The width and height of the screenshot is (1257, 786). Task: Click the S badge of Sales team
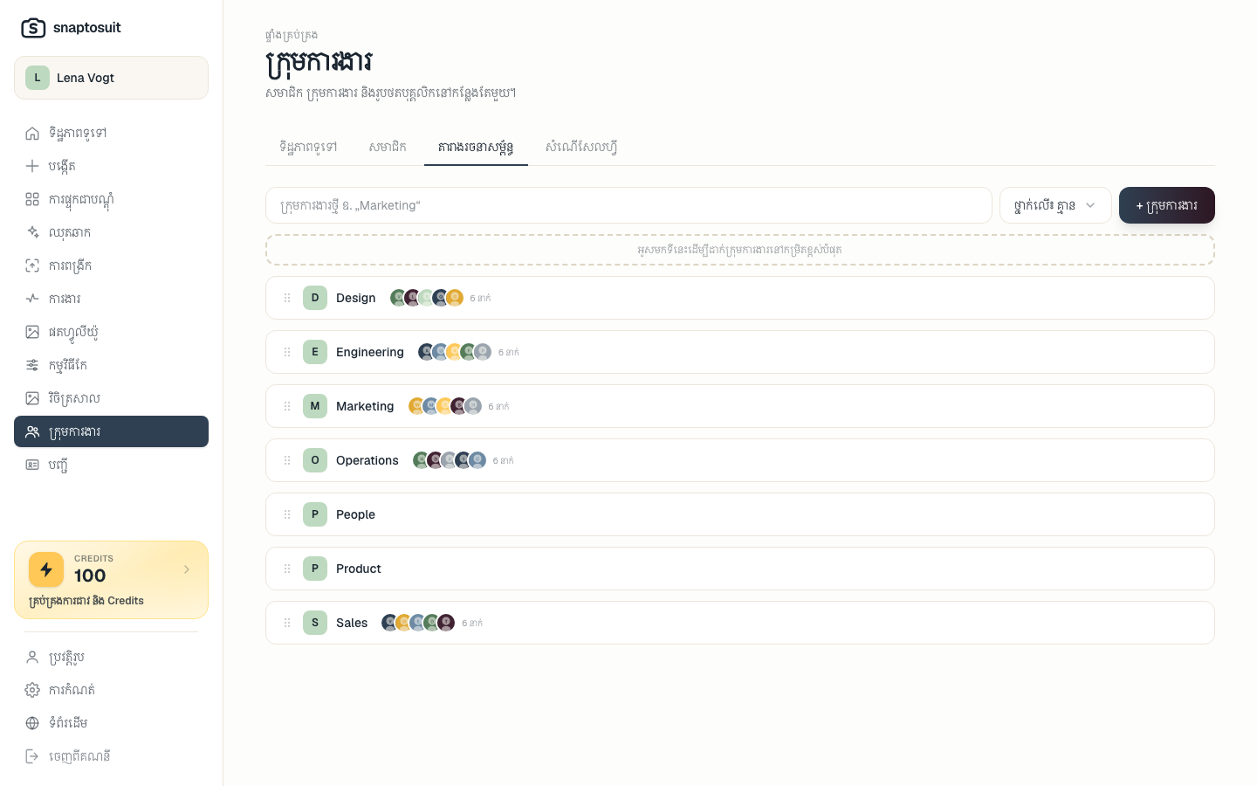315,623
